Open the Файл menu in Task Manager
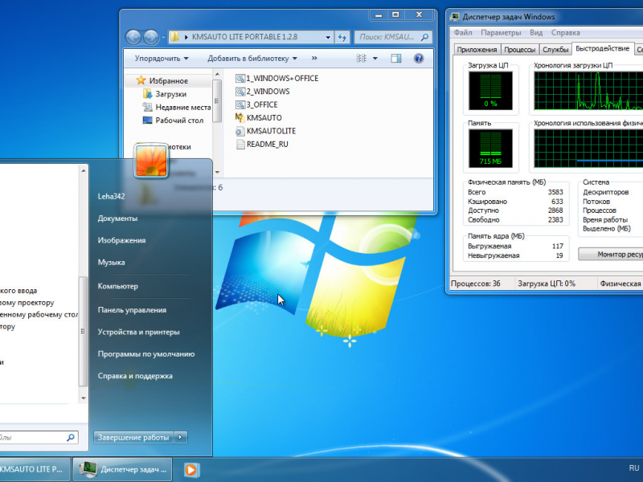643x482 pixels. click(x=463, y=33)
